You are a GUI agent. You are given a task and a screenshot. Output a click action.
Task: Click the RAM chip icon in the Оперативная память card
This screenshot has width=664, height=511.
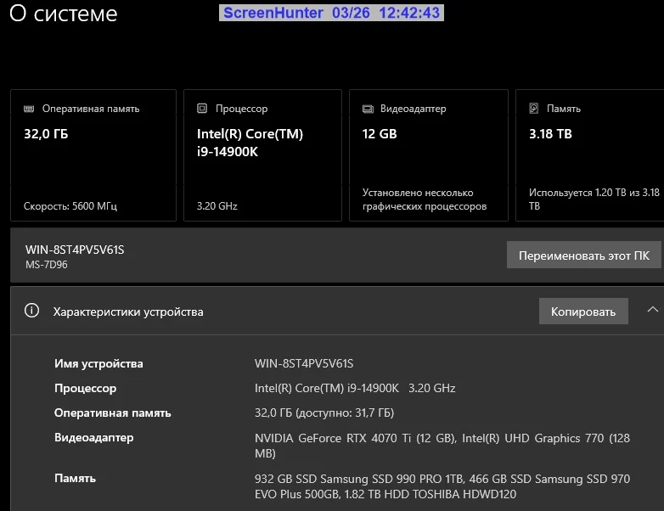tap(29, 109)
